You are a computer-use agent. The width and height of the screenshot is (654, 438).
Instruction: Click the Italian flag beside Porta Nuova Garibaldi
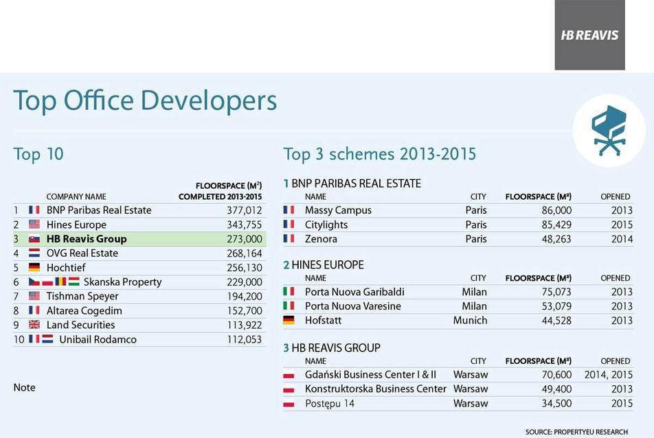289,291
